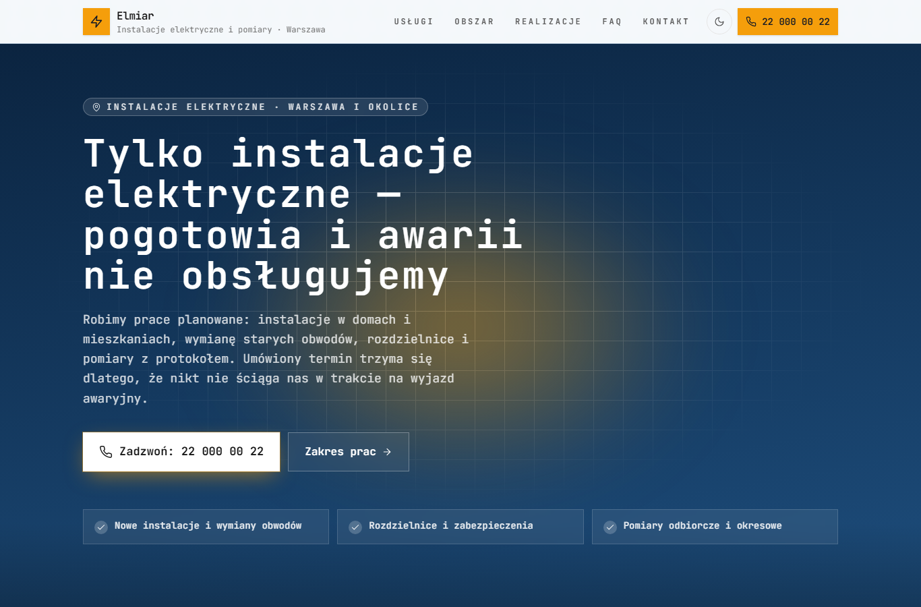Screen dimensions: 921x607
Task: Jump to the FAQ section
Action: (x=612, y=22)
